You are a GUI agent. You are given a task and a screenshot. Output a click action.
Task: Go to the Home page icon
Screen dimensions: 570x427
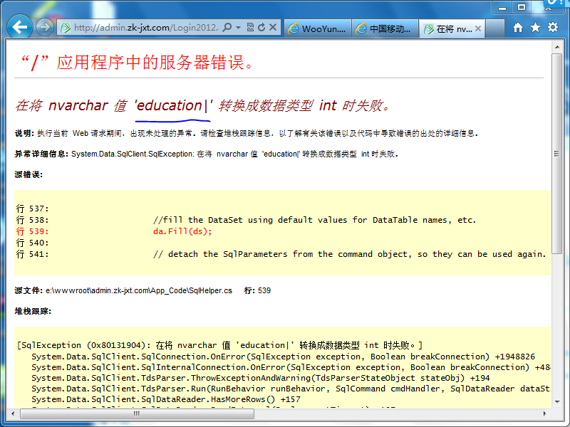click(518, 28)
